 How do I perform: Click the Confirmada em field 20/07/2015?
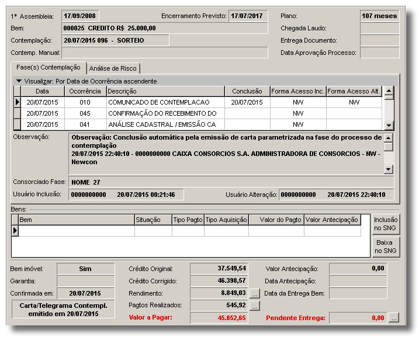[85, 293]
